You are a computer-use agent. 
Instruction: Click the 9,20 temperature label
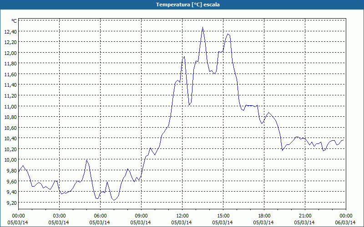[x=12, y=202]
